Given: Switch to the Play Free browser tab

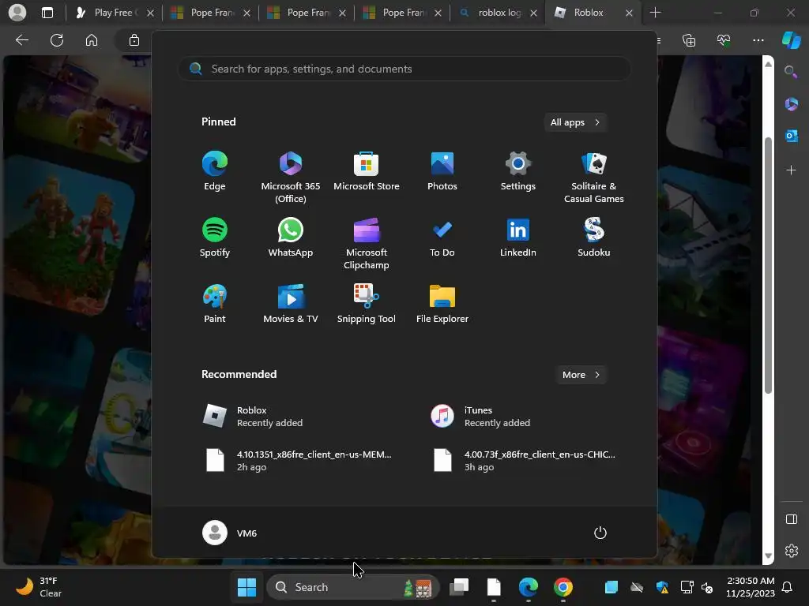Looking at the screenshot, I should click(114, 13).
